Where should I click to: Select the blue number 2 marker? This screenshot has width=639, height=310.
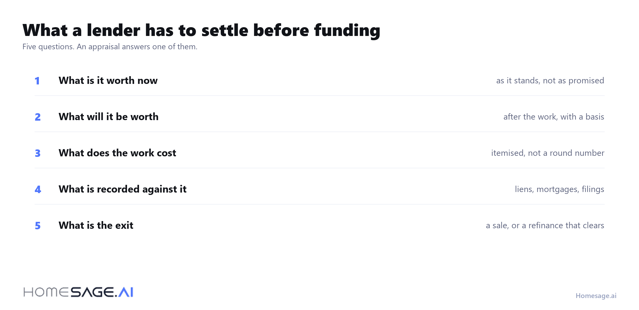point(38,117)
